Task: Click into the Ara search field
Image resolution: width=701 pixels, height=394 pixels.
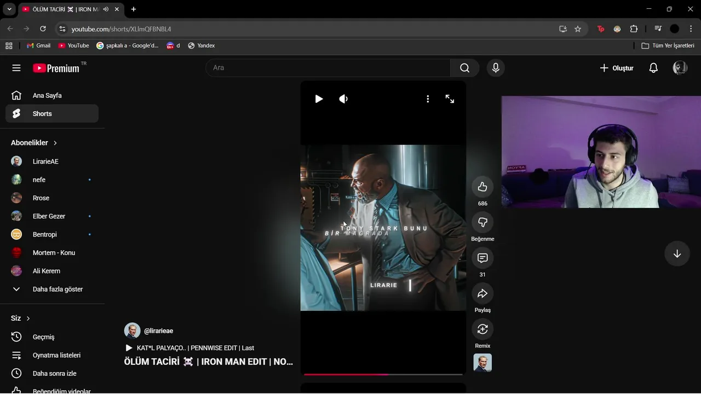Action: click(x=328, y=68)
